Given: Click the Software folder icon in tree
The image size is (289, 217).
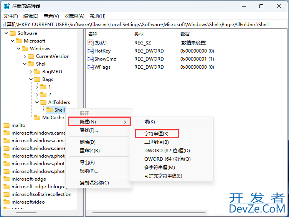Looking at the screenshot, I should point(13,33).
